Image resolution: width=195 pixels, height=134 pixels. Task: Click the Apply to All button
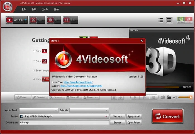[x=134, y=116]
